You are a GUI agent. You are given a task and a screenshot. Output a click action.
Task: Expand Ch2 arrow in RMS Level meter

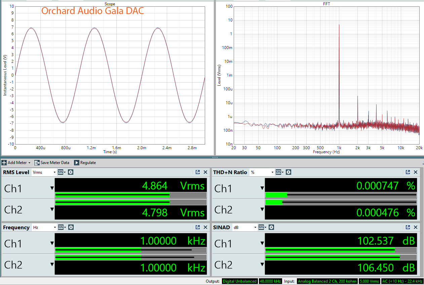point(52,209)
